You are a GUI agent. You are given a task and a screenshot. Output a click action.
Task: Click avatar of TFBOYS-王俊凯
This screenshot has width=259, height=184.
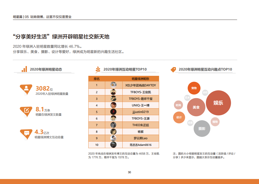(113, 92)
